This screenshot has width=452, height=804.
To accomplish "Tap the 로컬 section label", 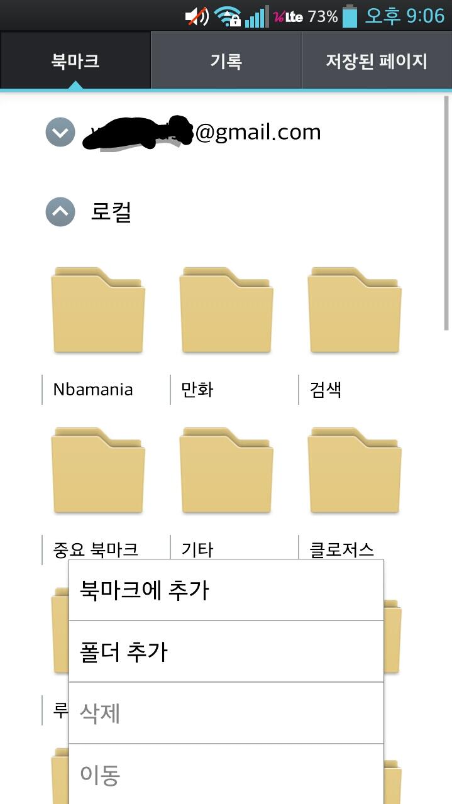I will [111, 212].
